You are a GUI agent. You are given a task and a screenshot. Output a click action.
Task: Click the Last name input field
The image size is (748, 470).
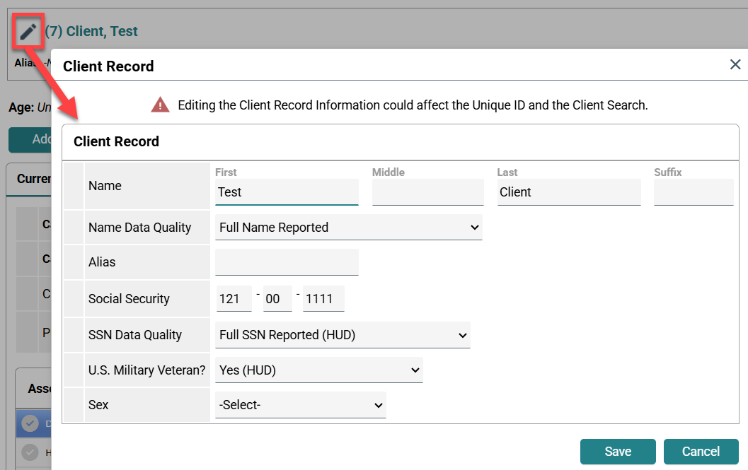(x=569, y=192)
